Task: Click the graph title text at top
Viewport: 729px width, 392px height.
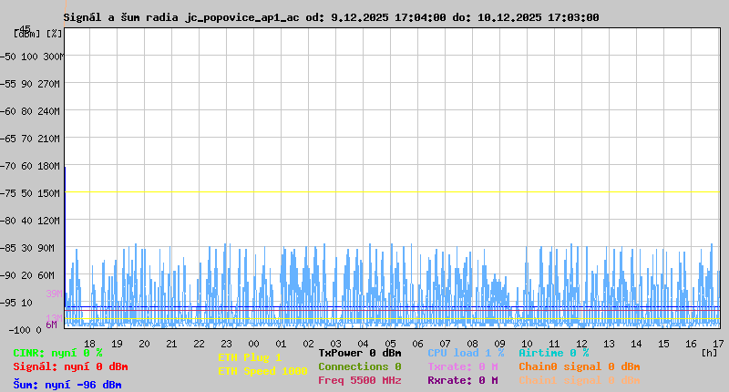Action: [332, 17]
